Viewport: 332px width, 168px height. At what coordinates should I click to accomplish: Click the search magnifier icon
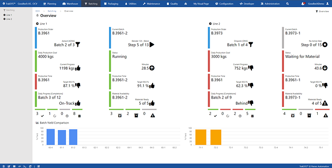(x=287, y=4)
